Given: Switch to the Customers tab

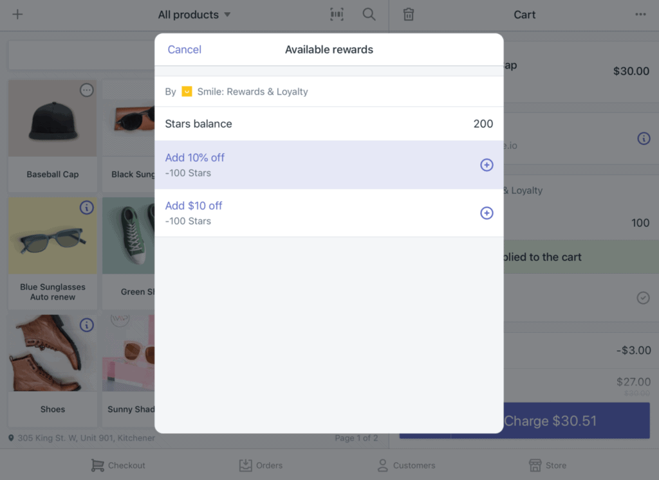Looking at the screenshot, I should 407,465.
